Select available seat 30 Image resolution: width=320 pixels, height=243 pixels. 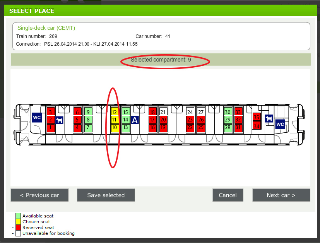pos(228,112)
